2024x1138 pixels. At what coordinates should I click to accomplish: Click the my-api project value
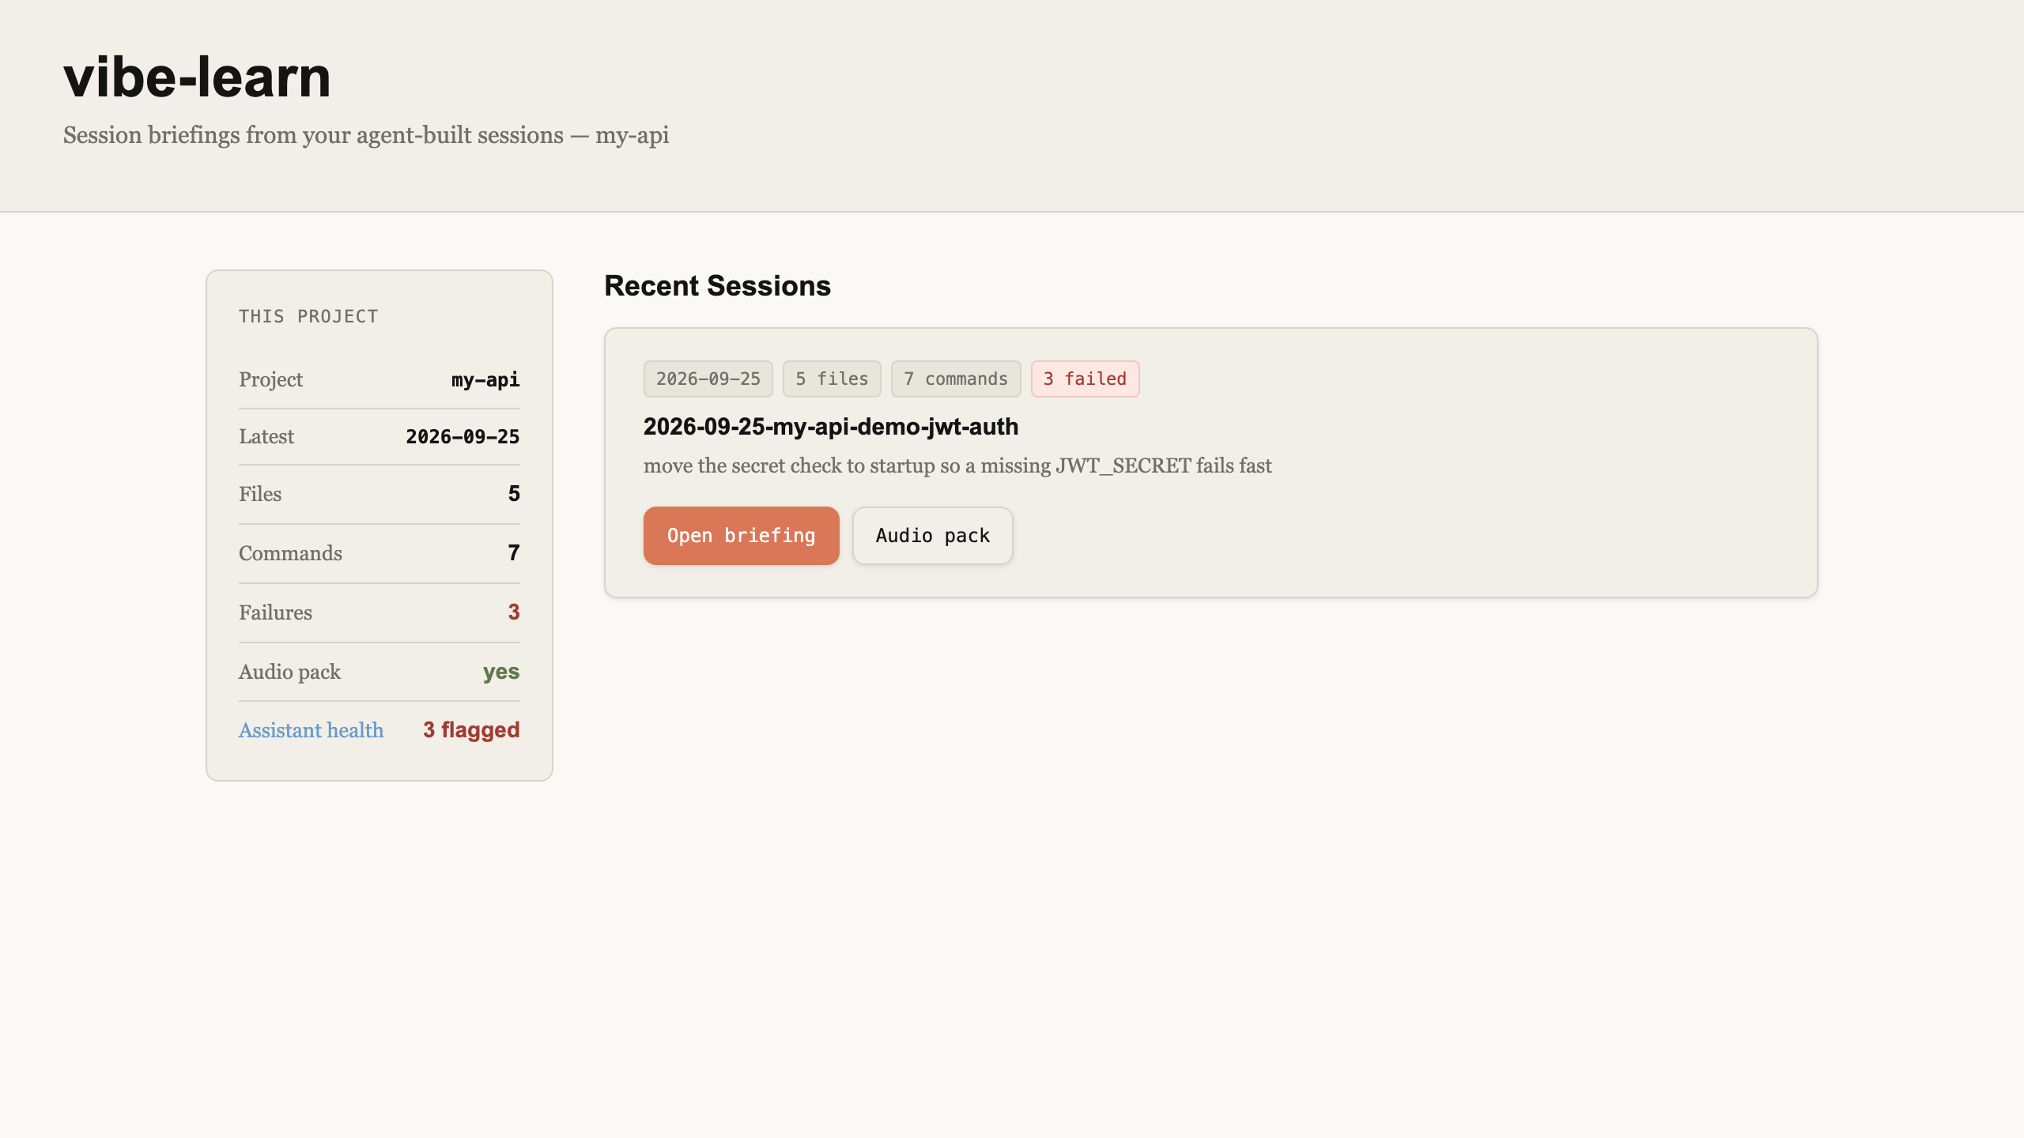point(485,380)
